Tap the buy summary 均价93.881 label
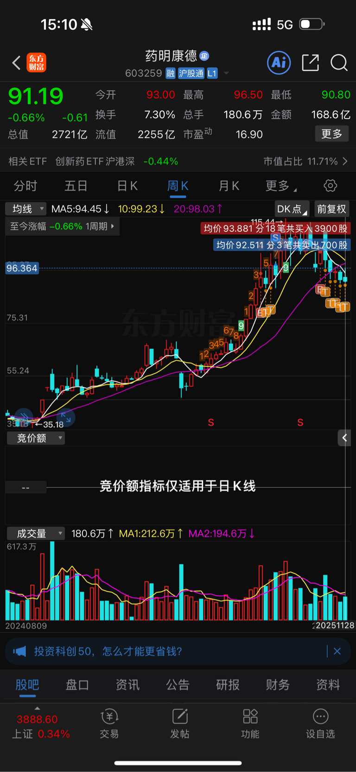 click(275, 228)
